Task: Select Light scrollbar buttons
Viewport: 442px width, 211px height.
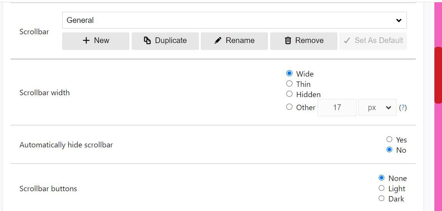Action: (x=381, y=188)
